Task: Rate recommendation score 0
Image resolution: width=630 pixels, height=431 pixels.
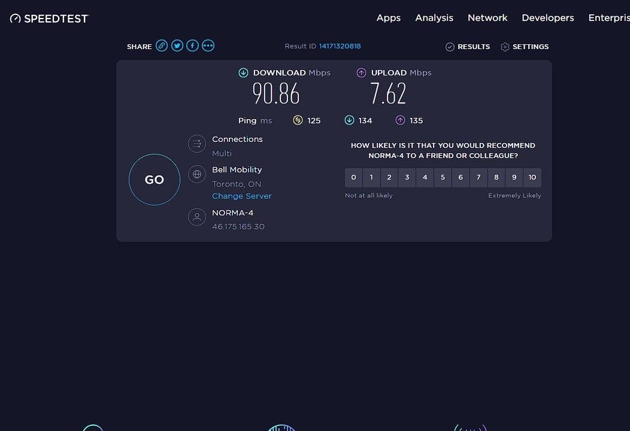Action: (353, 178)
